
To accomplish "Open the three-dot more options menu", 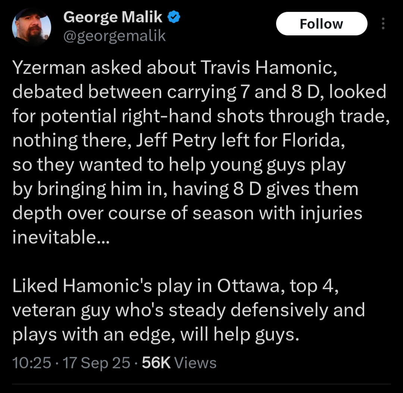I will (x=383, y=24).
